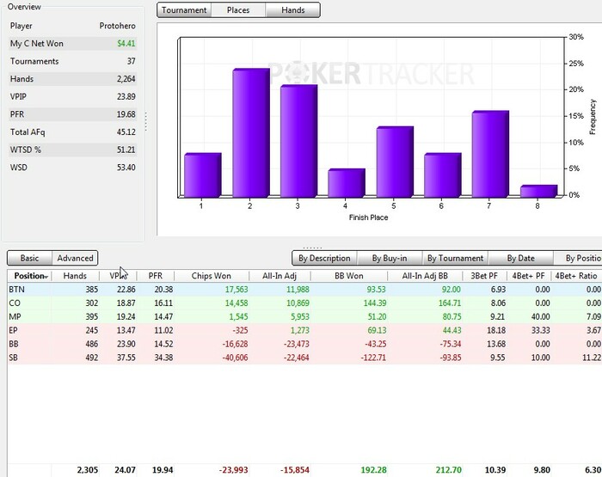
Task: Select the Basic stats tab
Action: tap(29, 258)
